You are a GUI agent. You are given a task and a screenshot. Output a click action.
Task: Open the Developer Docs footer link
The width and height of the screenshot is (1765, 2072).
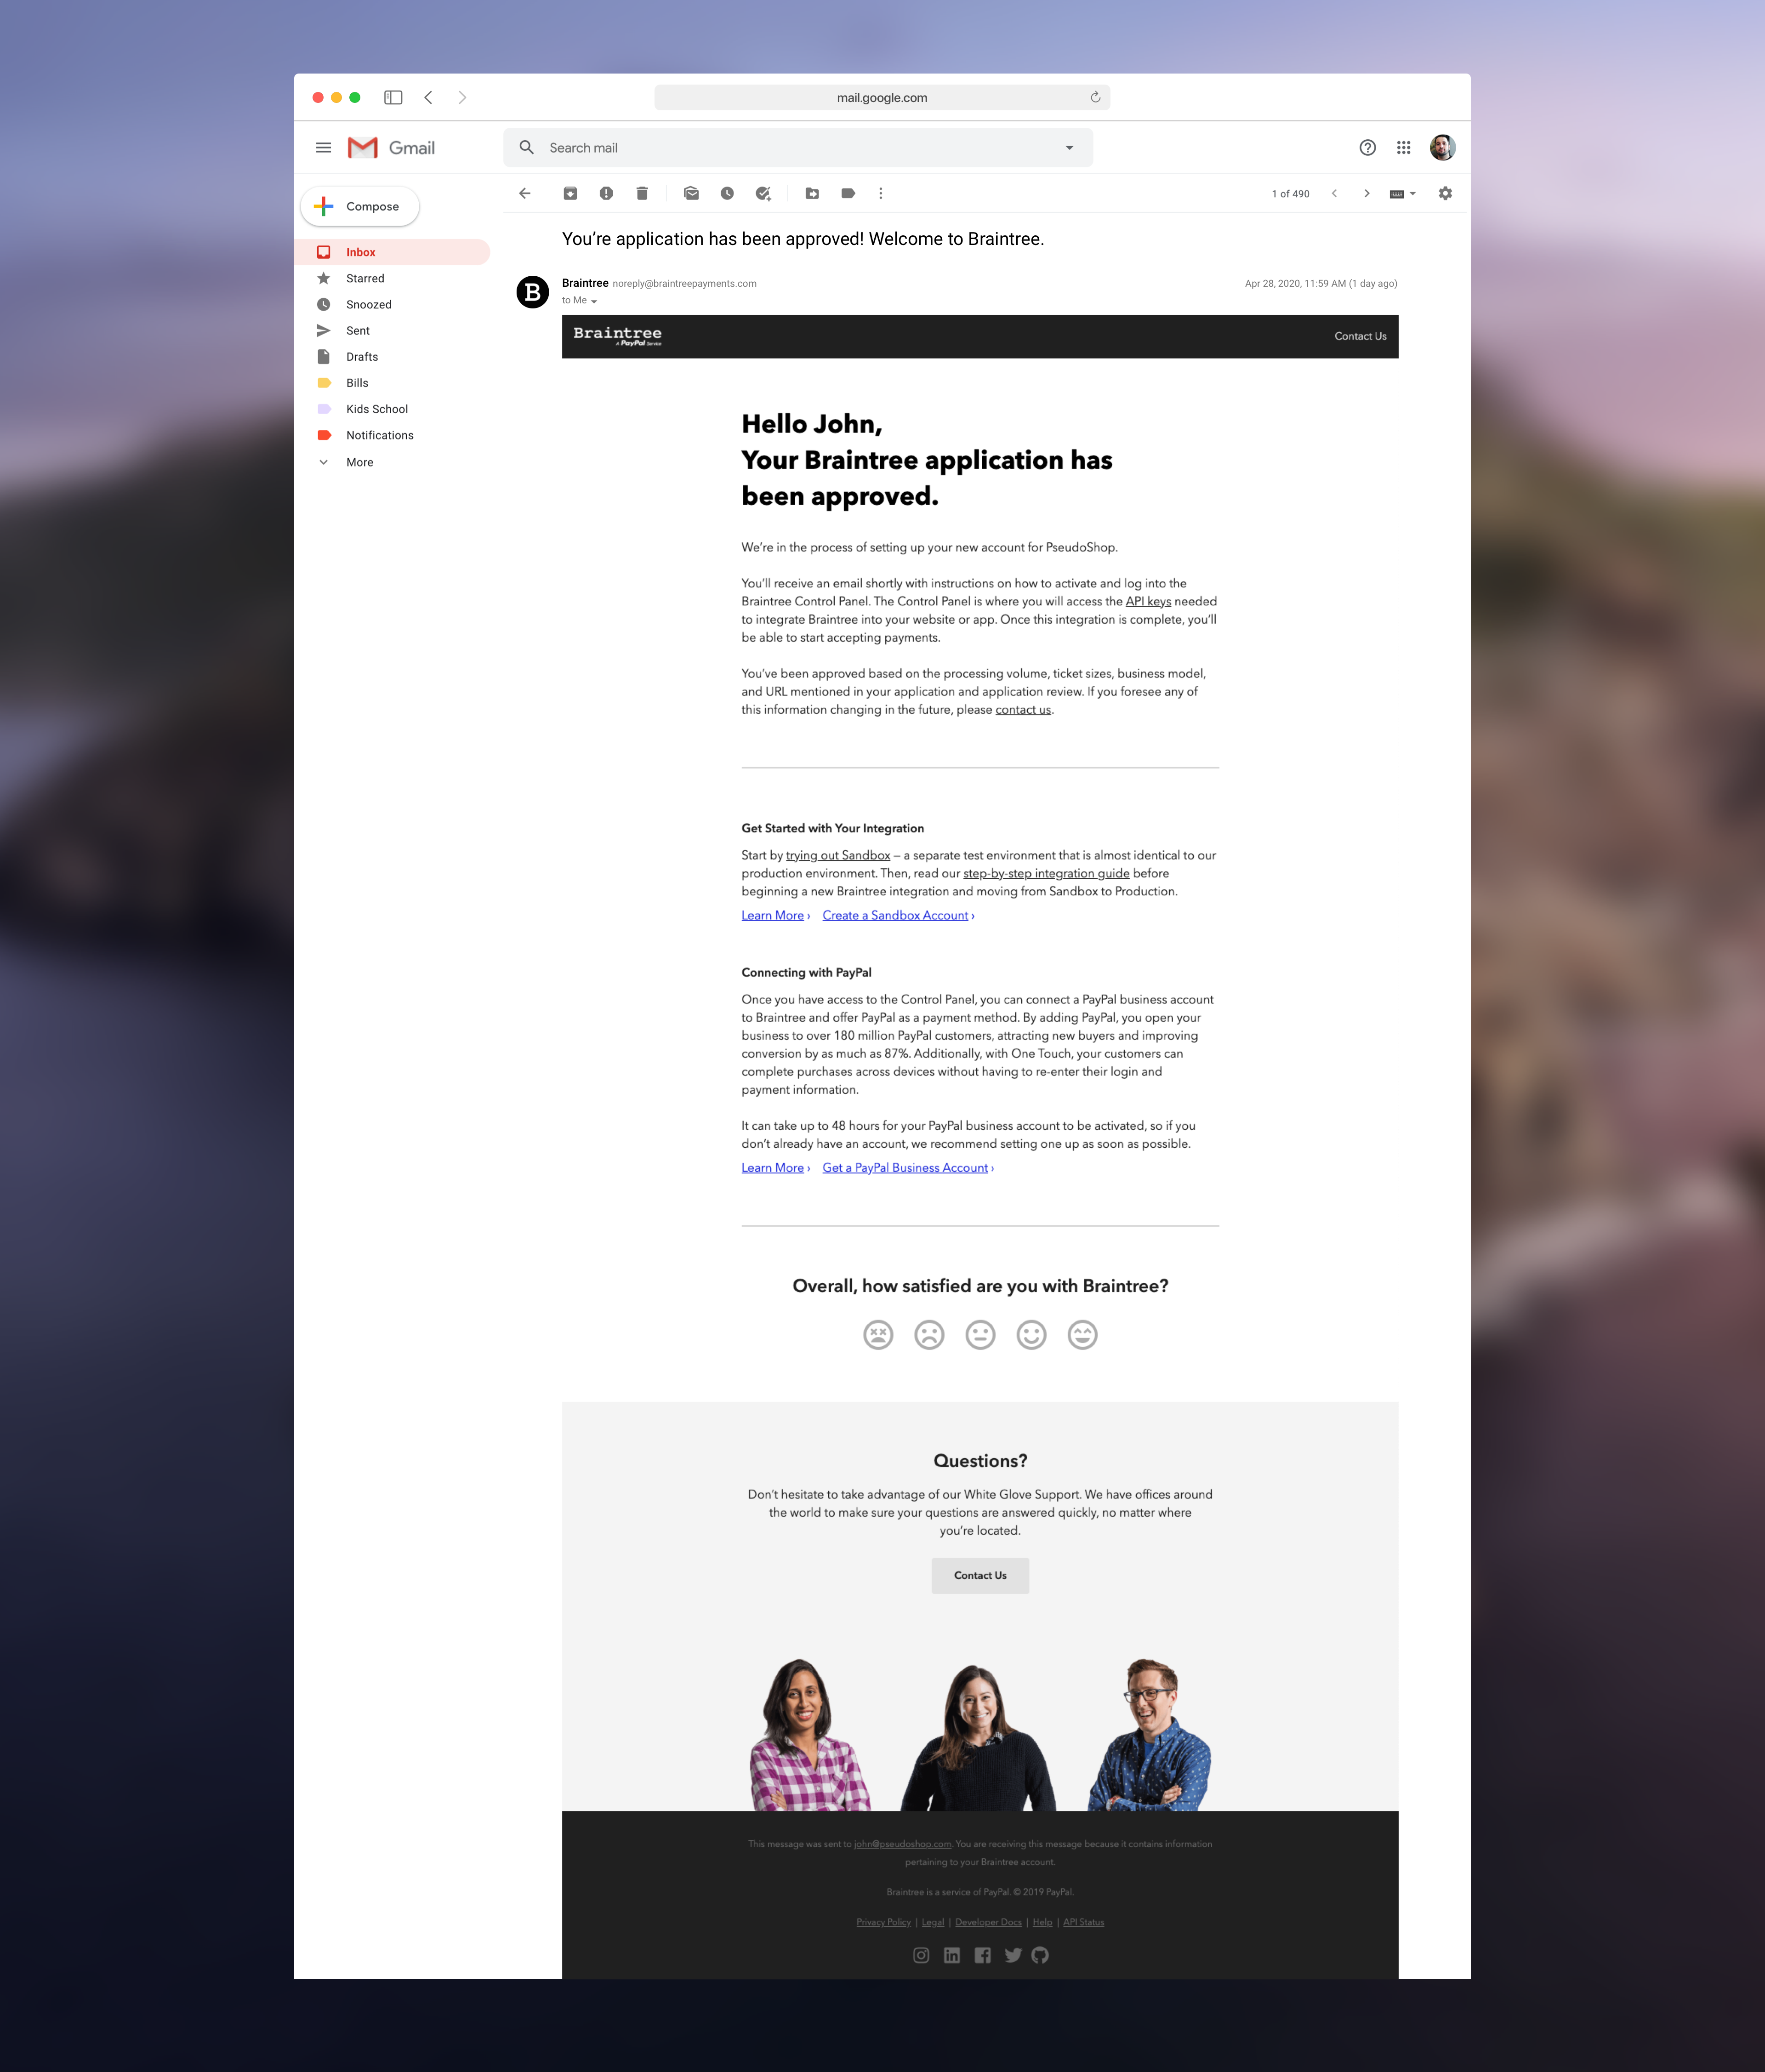point(988,1922)
